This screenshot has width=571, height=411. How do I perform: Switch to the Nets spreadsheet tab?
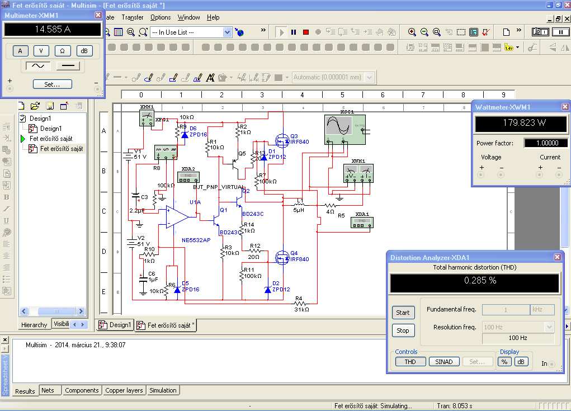48,390
